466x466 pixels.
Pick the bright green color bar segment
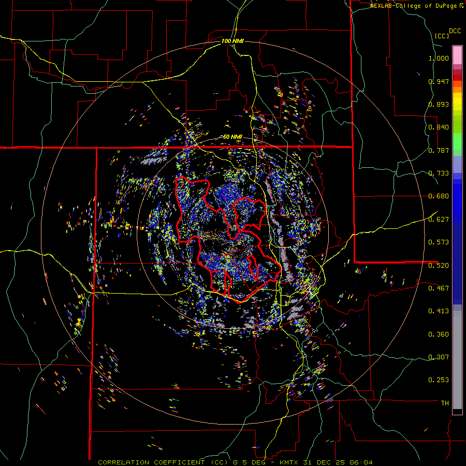(457, 141)
